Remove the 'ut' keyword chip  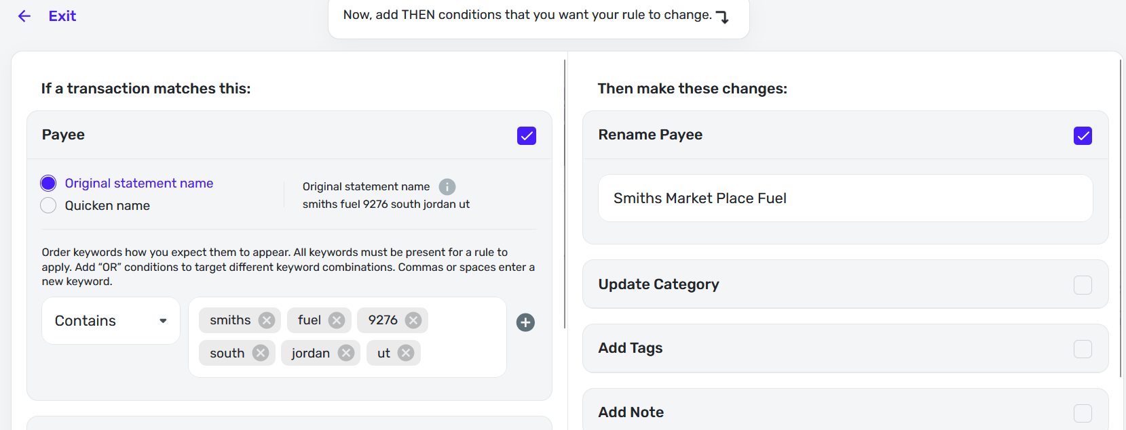[x=406, y=353]
